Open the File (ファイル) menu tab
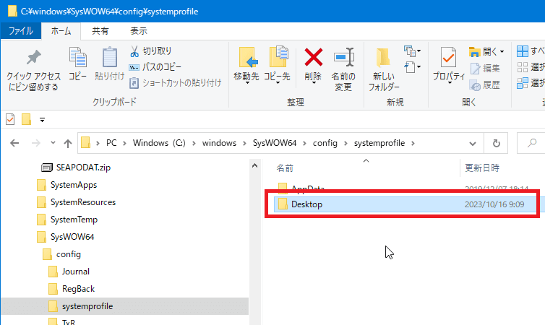Image resolution: width=545 pixels, height=325 pixels. click(20, 31)
